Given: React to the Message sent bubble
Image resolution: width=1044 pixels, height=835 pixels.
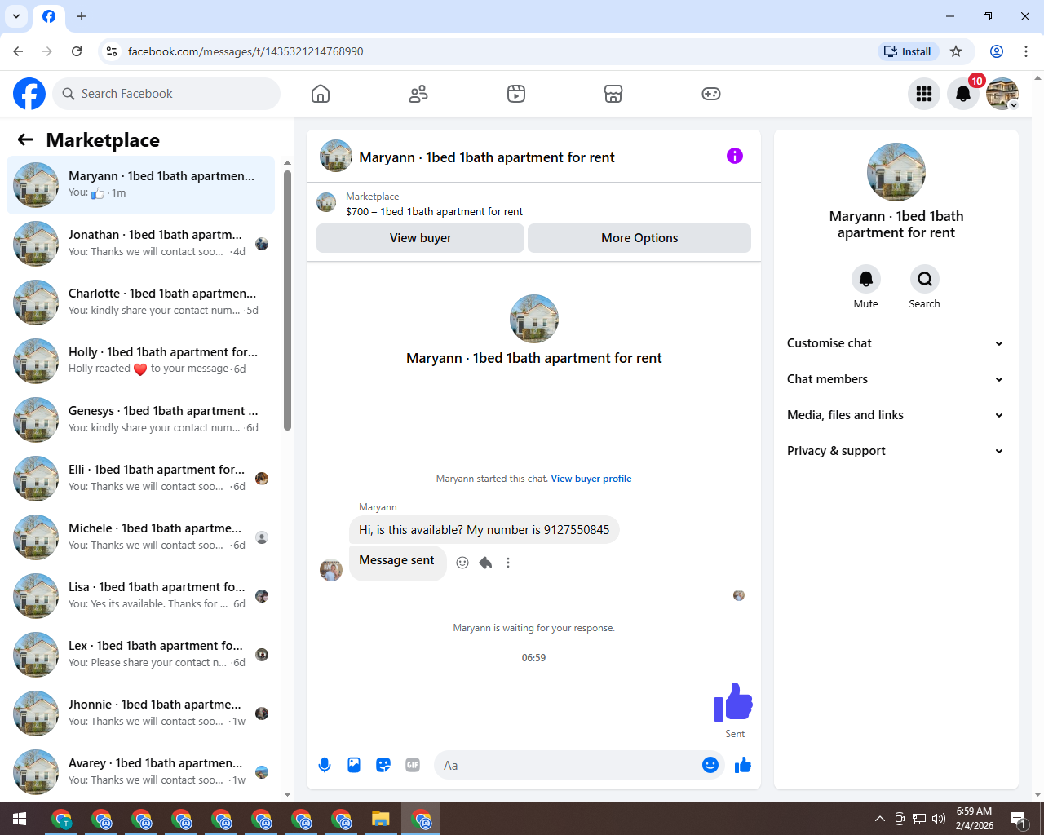Looking at the screenshot, I should pos(462,563).
